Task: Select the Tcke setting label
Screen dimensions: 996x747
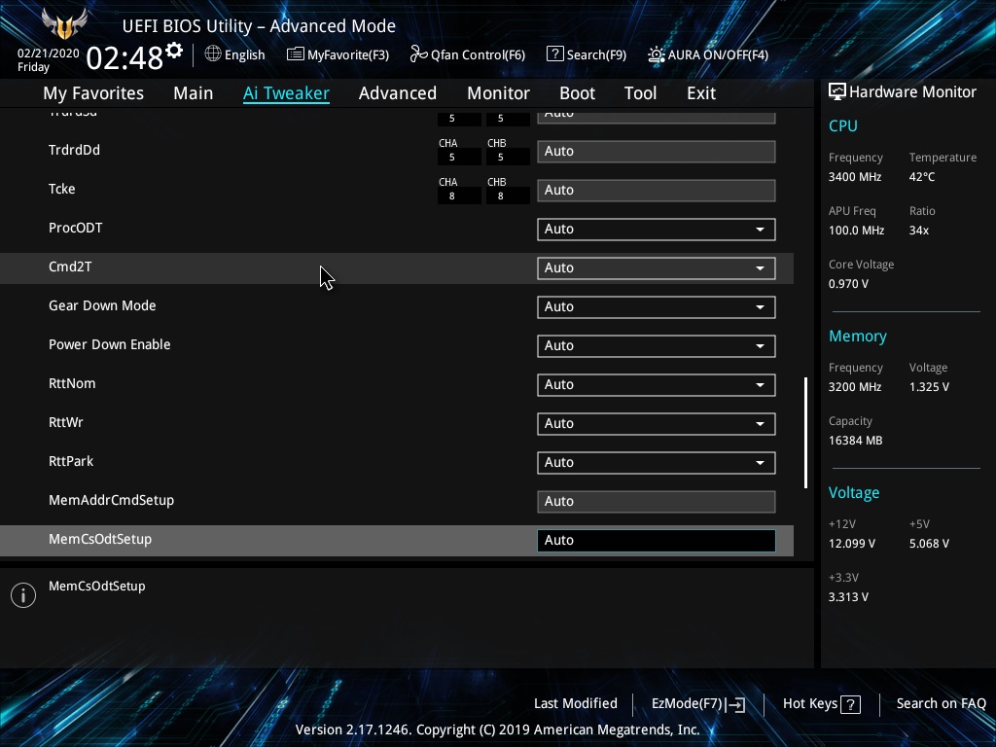Action: click(61, 189)
